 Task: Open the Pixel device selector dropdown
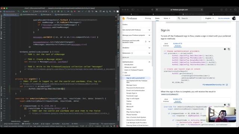click(41, 12)
